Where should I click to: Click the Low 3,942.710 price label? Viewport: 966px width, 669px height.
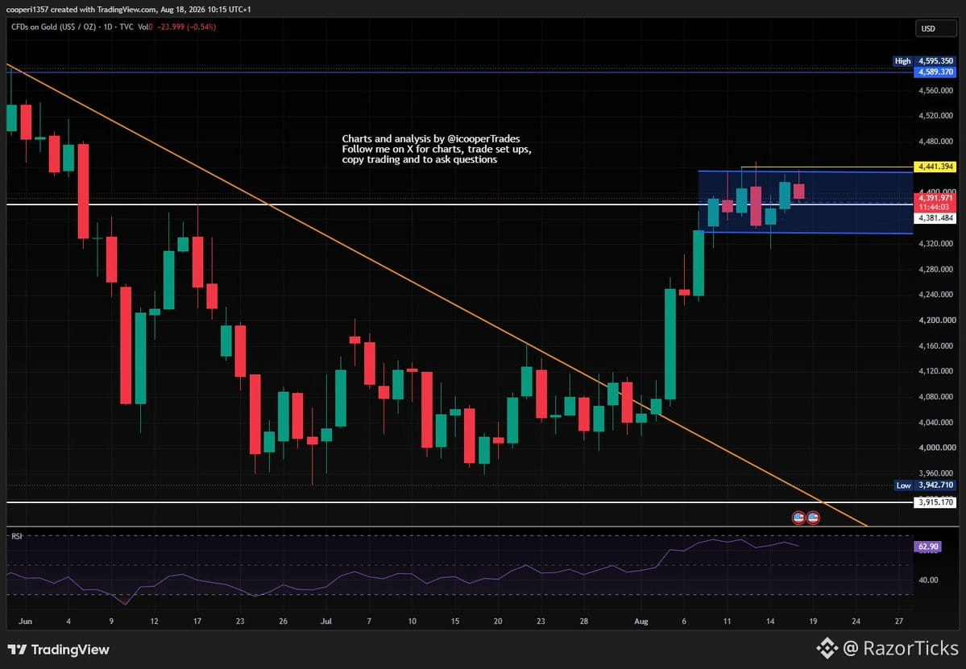coord(925,485)
